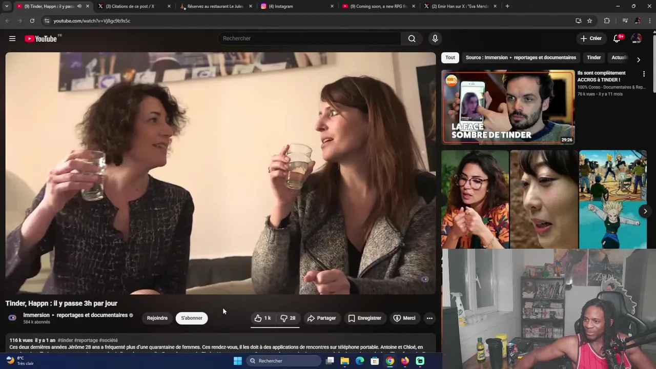Switch to Emir Han sur X tab

pos(460,6)
